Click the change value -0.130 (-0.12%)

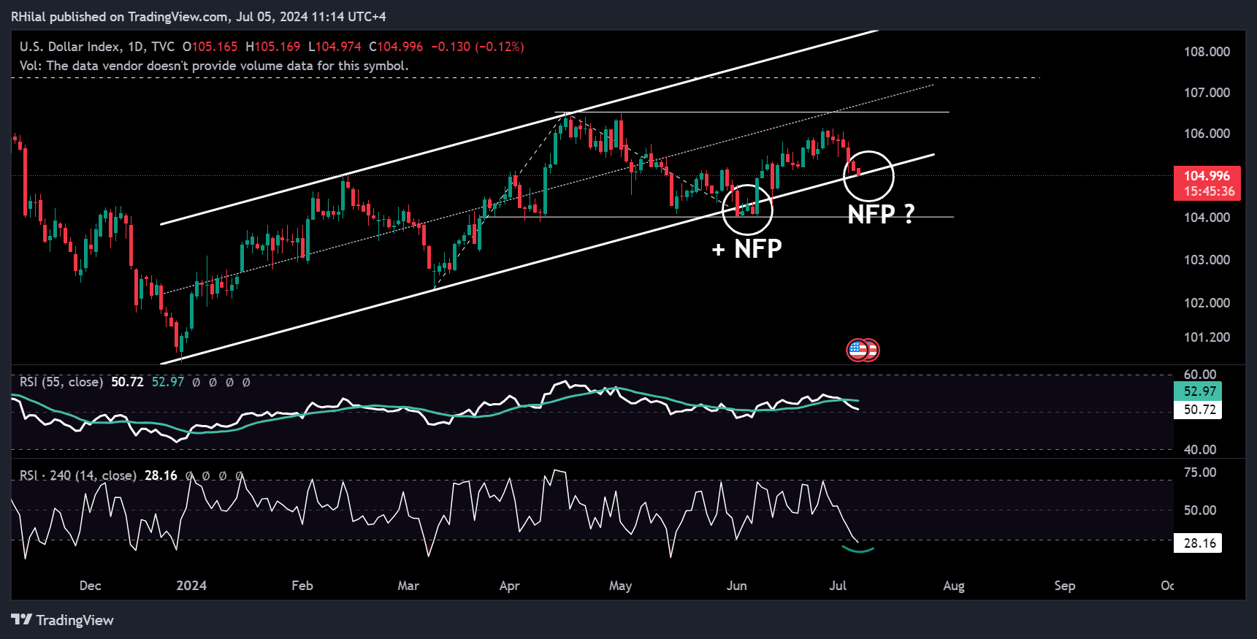[x=478, y=47]
